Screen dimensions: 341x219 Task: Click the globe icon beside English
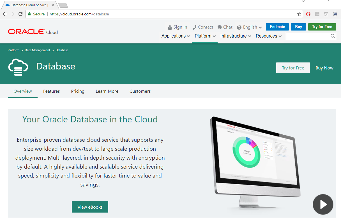coord(239,27)
